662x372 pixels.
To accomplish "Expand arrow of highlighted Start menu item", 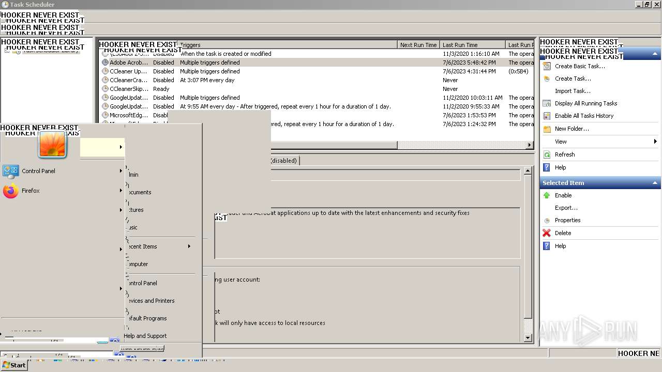I will pyautogui.click(x=121, y=147).
